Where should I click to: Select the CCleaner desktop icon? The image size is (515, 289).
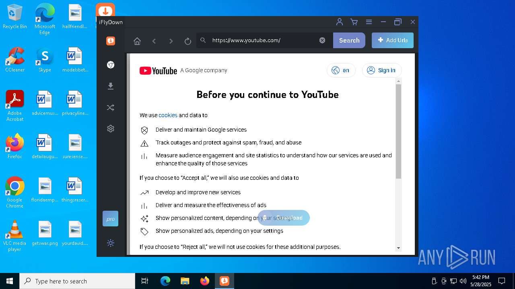point(15,60)
